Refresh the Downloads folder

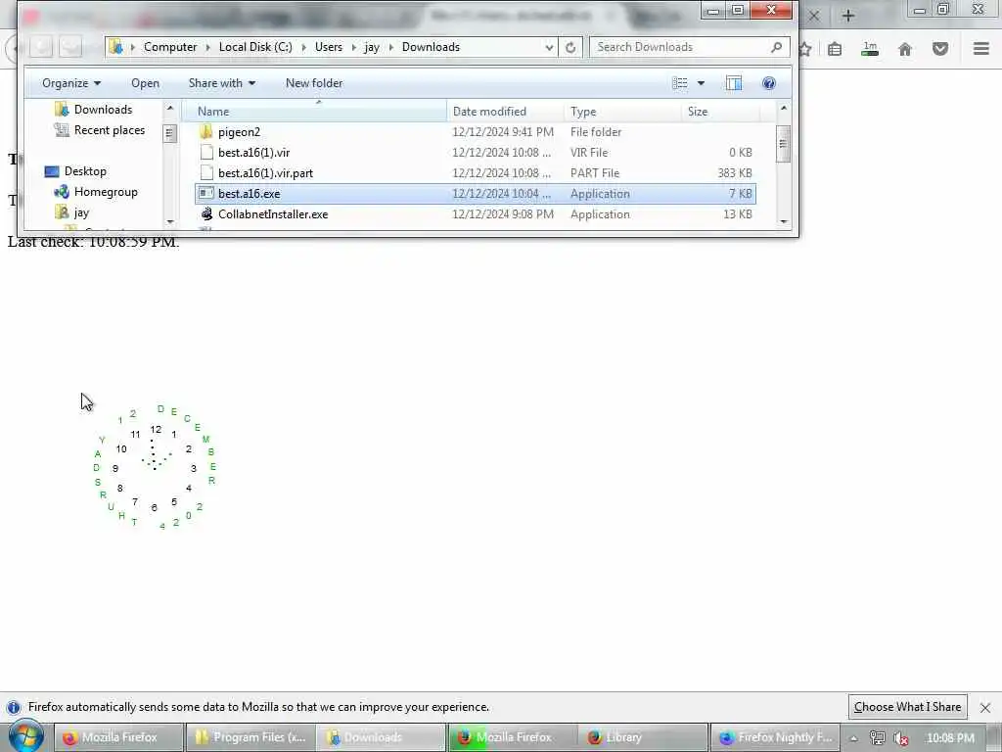pos(570,47)
